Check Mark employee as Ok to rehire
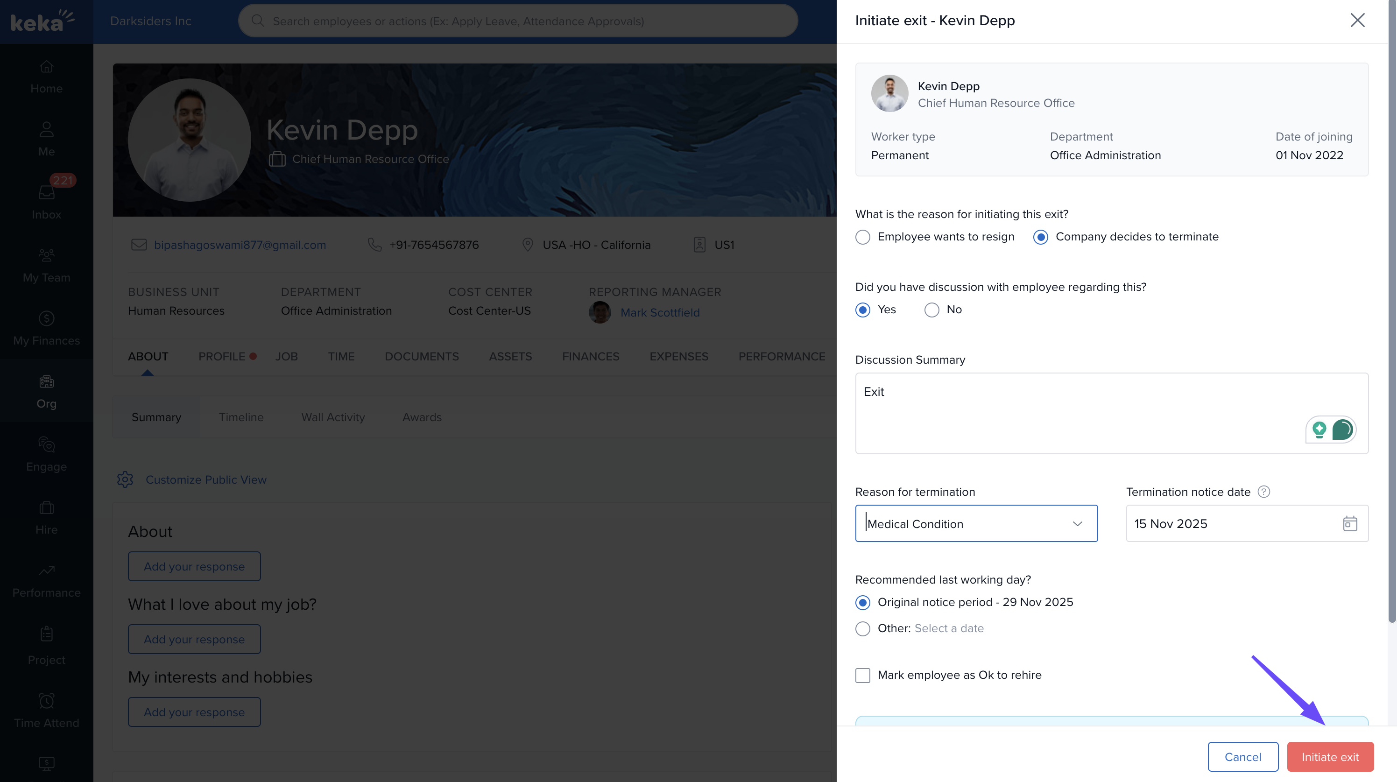 pos(863,675)
